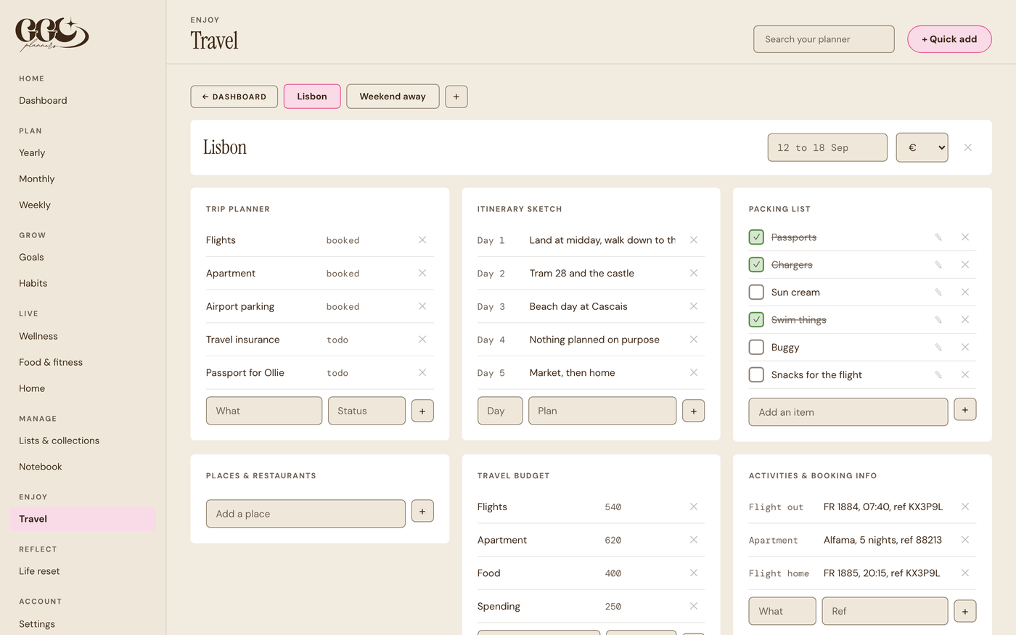The image size is (1016, 635).
Task: Check the Sun cream checkbox
Action: pyautogui.click(x=756, y=292)
